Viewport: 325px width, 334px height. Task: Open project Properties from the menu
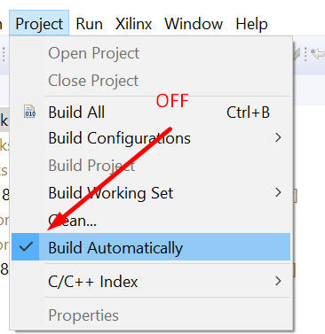(83, 315)
